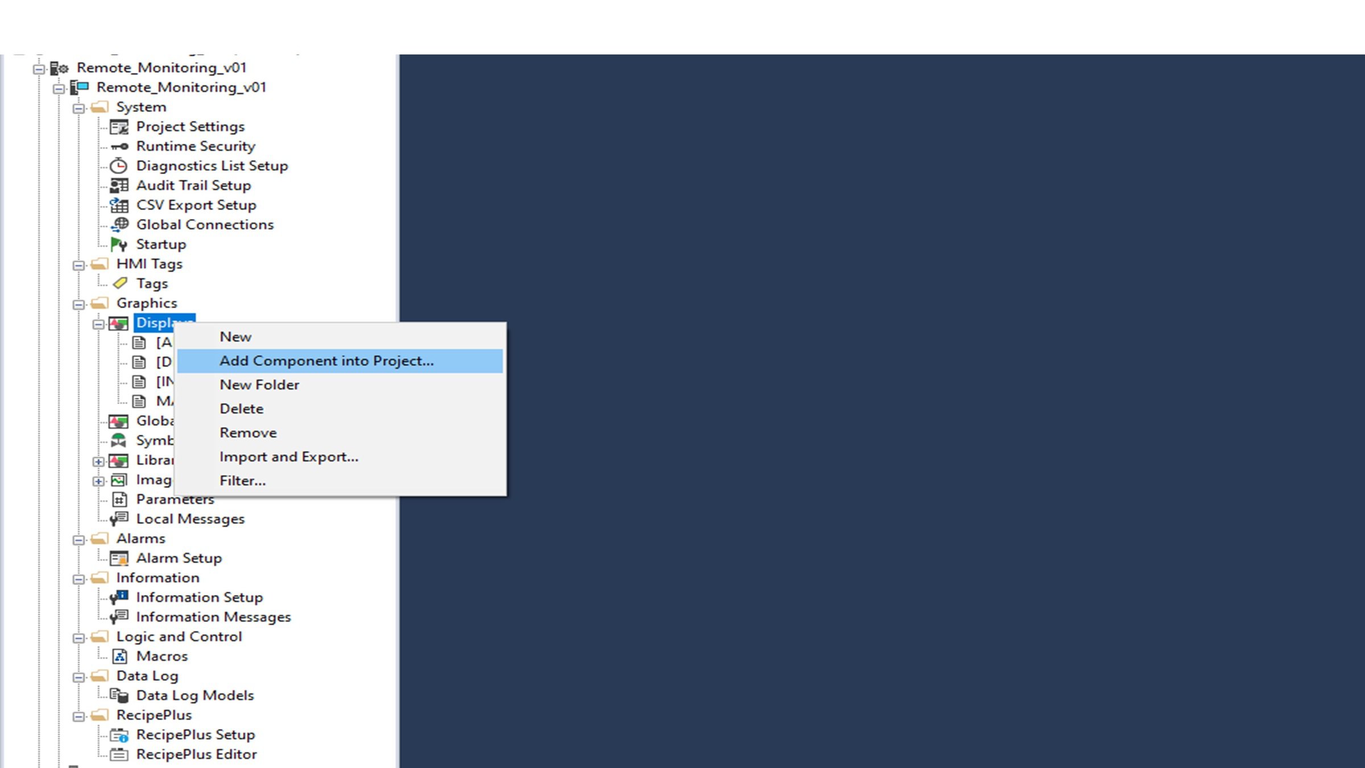Select Add Component into Project menu item

[326, 360]
